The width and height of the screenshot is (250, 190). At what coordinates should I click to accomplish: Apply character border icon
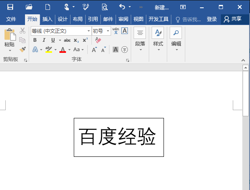[125, 31]
